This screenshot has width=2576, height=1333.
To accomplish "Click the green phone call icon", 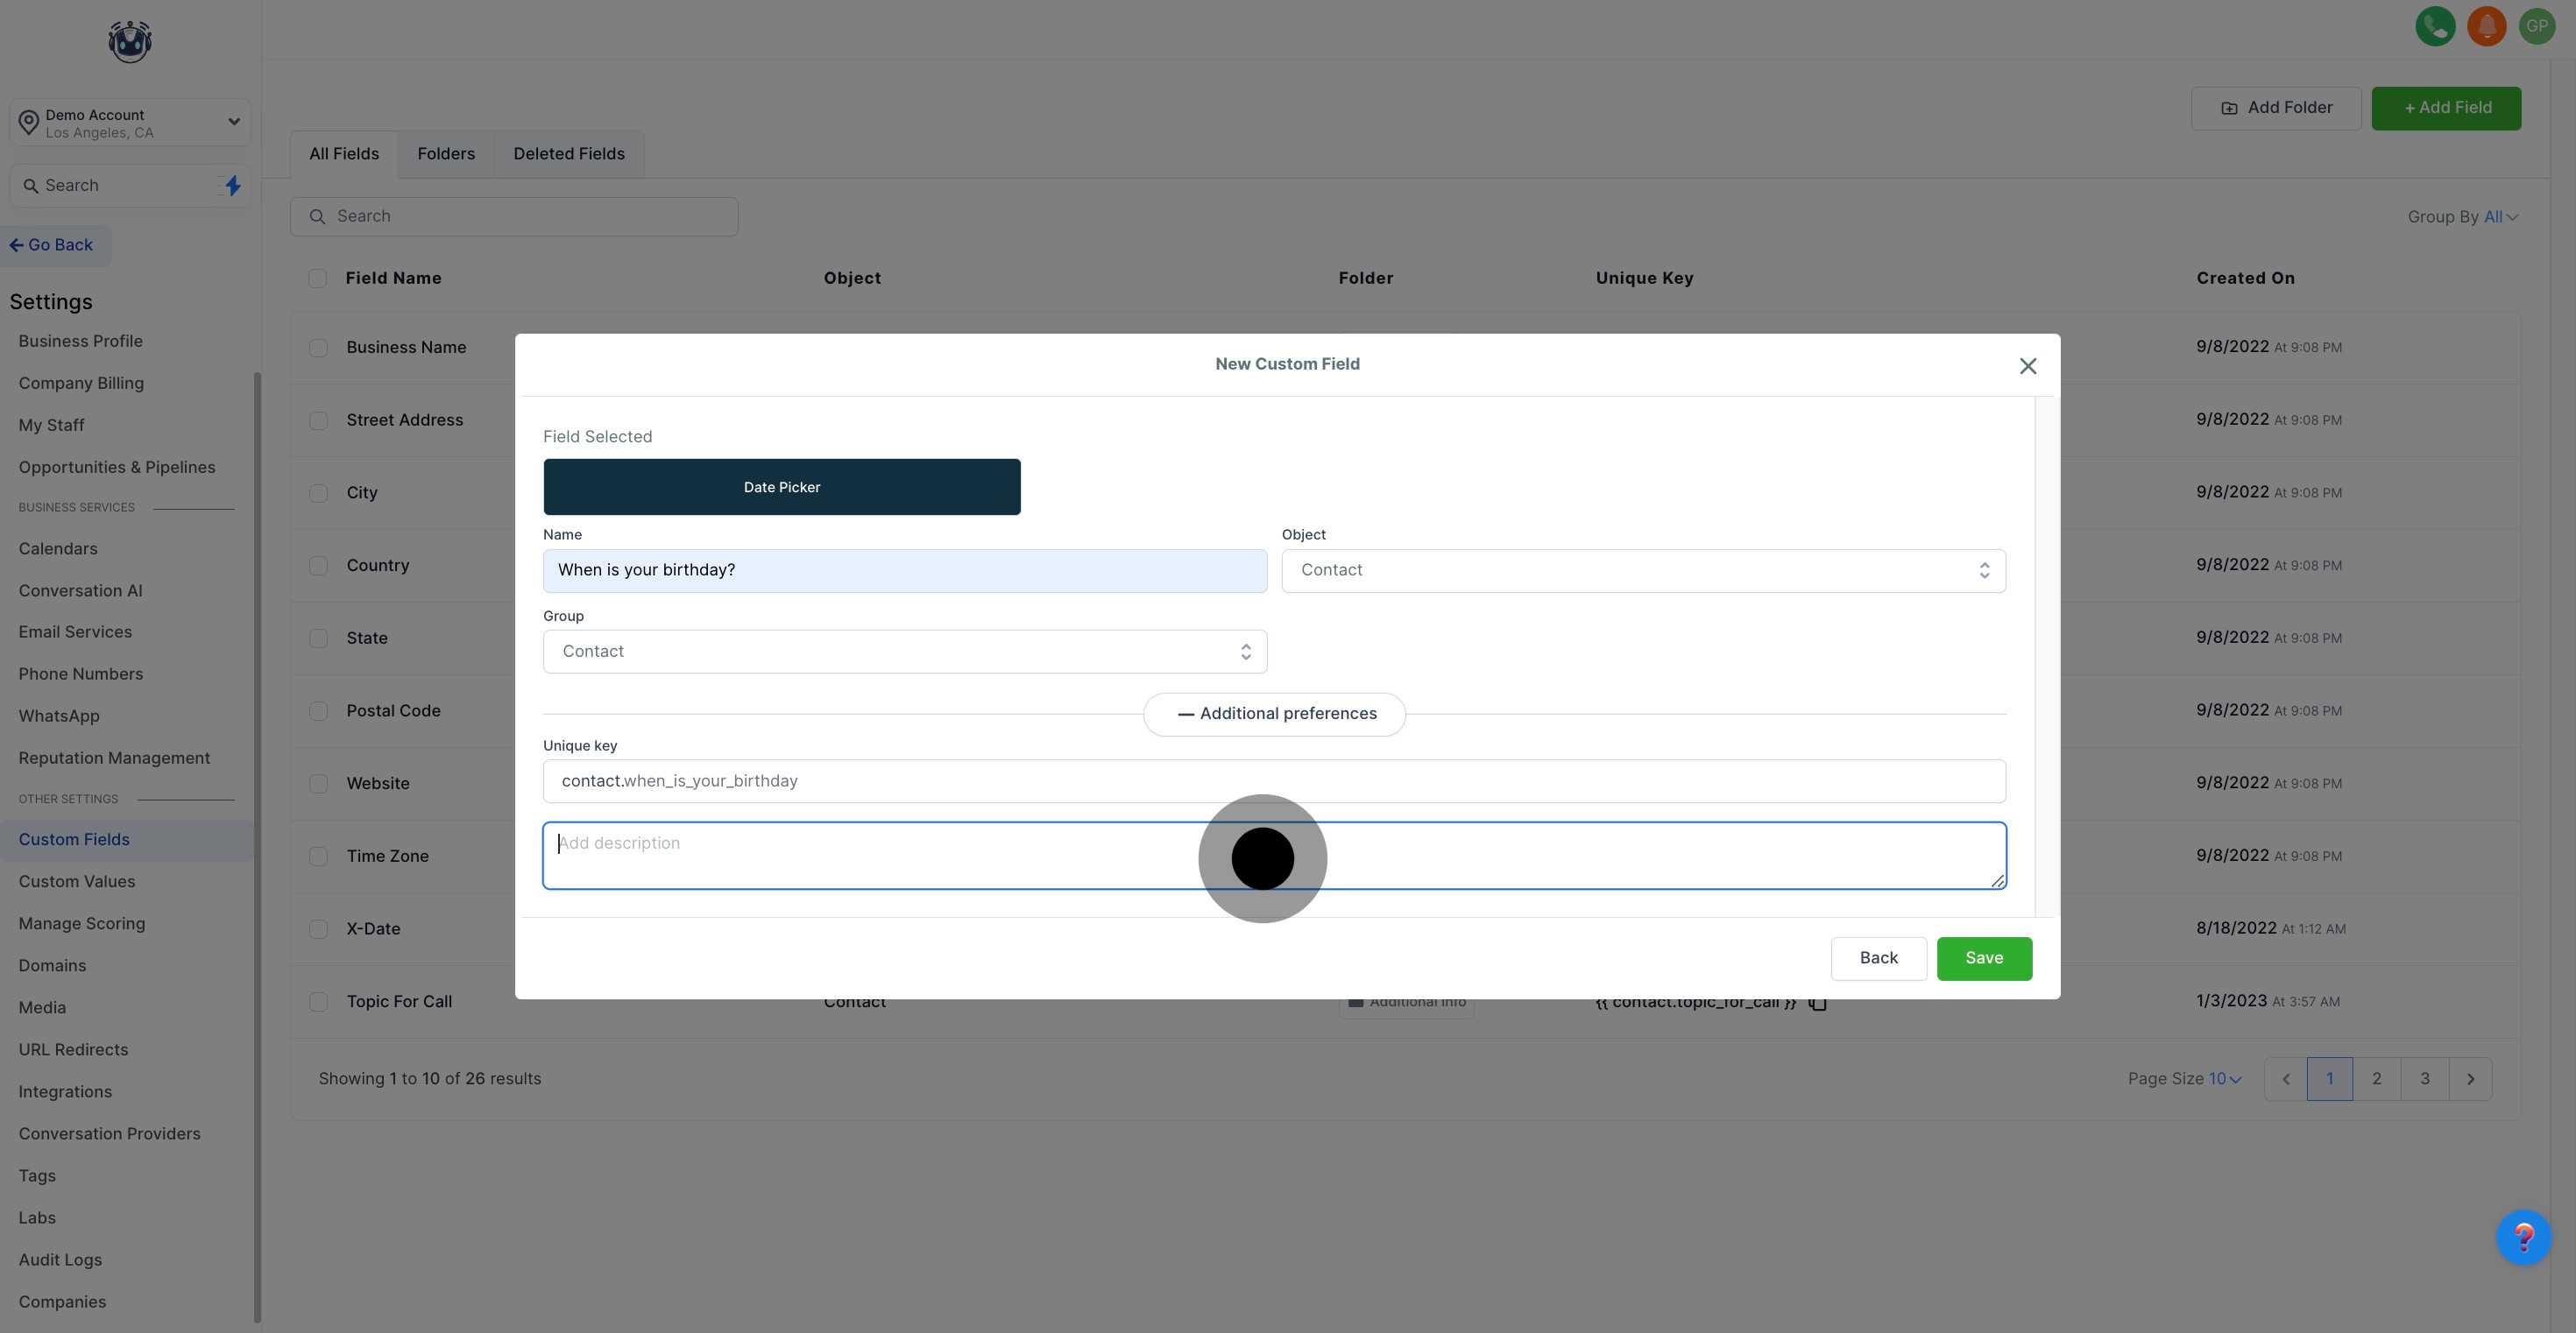I will [2435, 26].
